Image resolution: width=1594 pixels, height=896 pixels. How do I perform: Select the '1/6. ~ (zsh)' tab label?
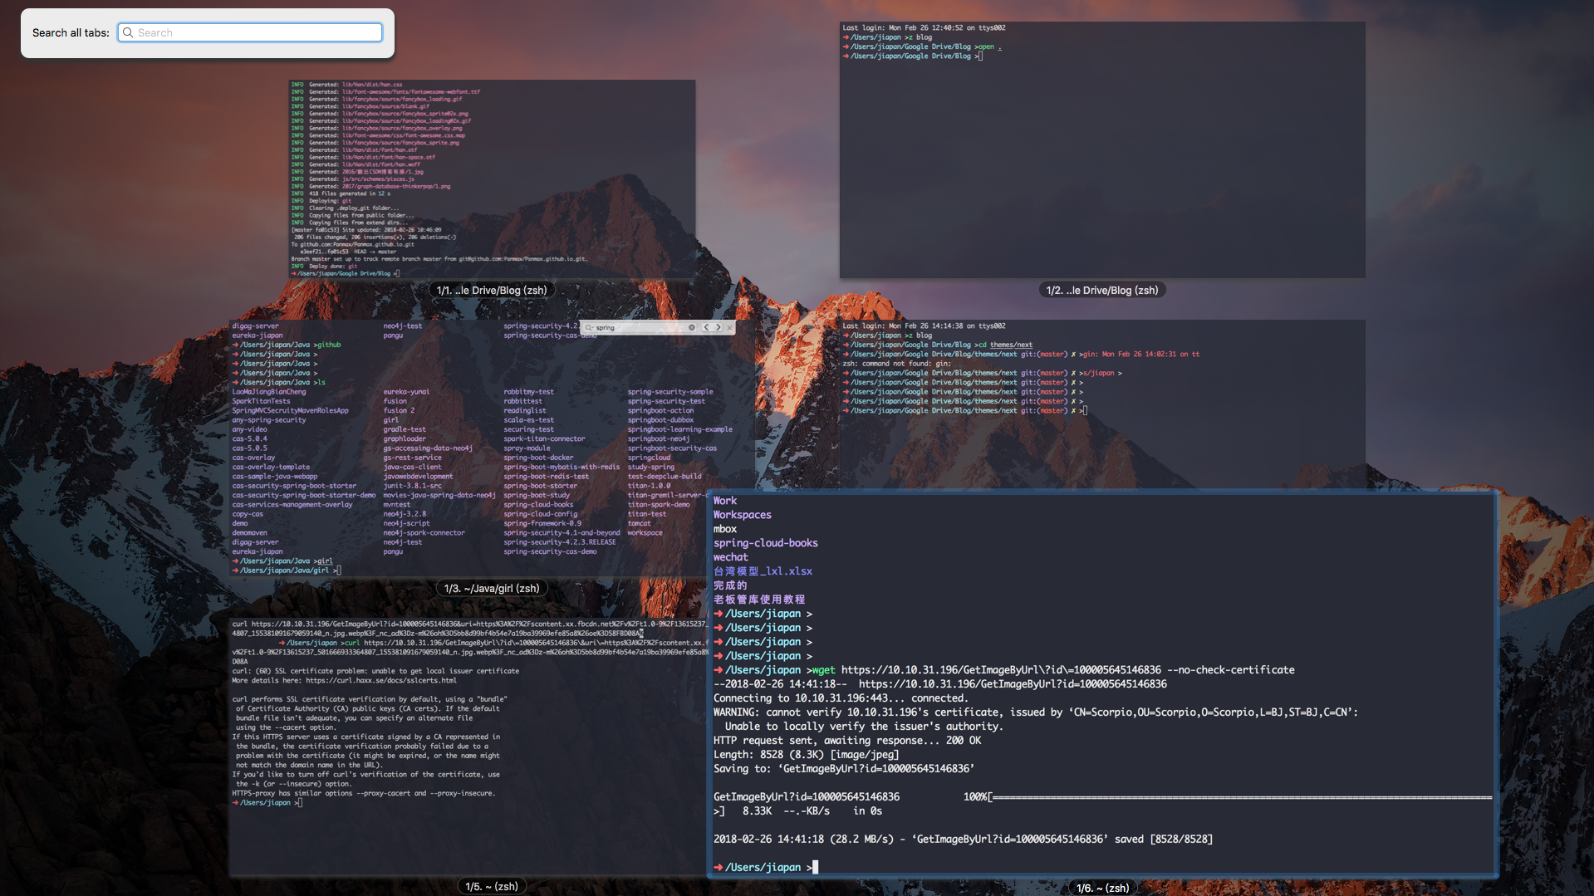coord(1101,888)
